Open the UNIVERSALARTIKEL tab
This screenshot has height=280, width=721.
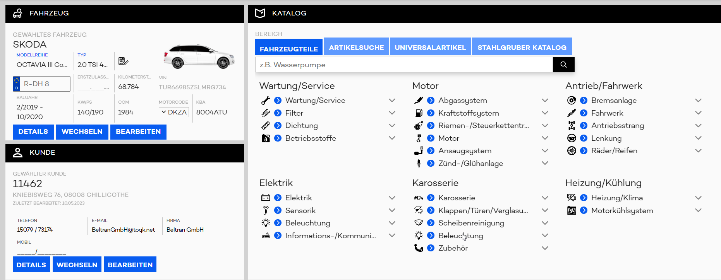click(430, 47)
